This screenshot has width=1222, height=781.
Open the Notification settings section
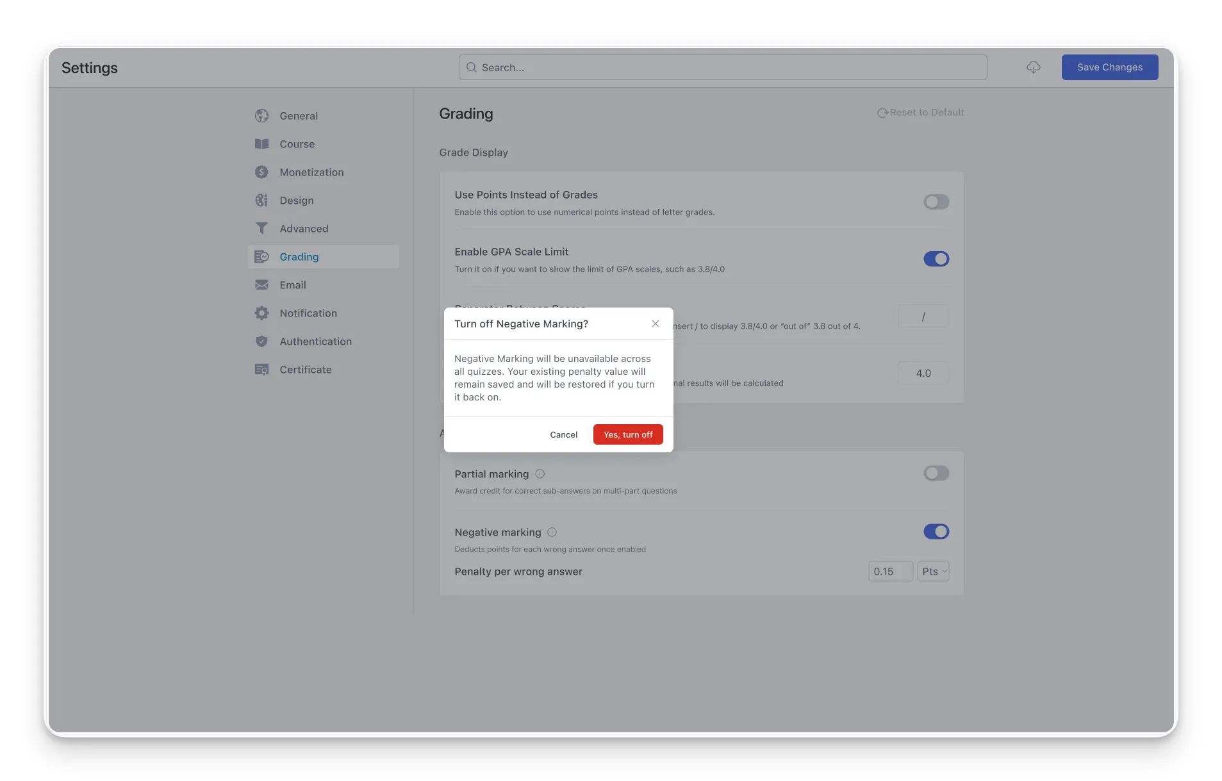pyautogui.click(x=323, y=313)
